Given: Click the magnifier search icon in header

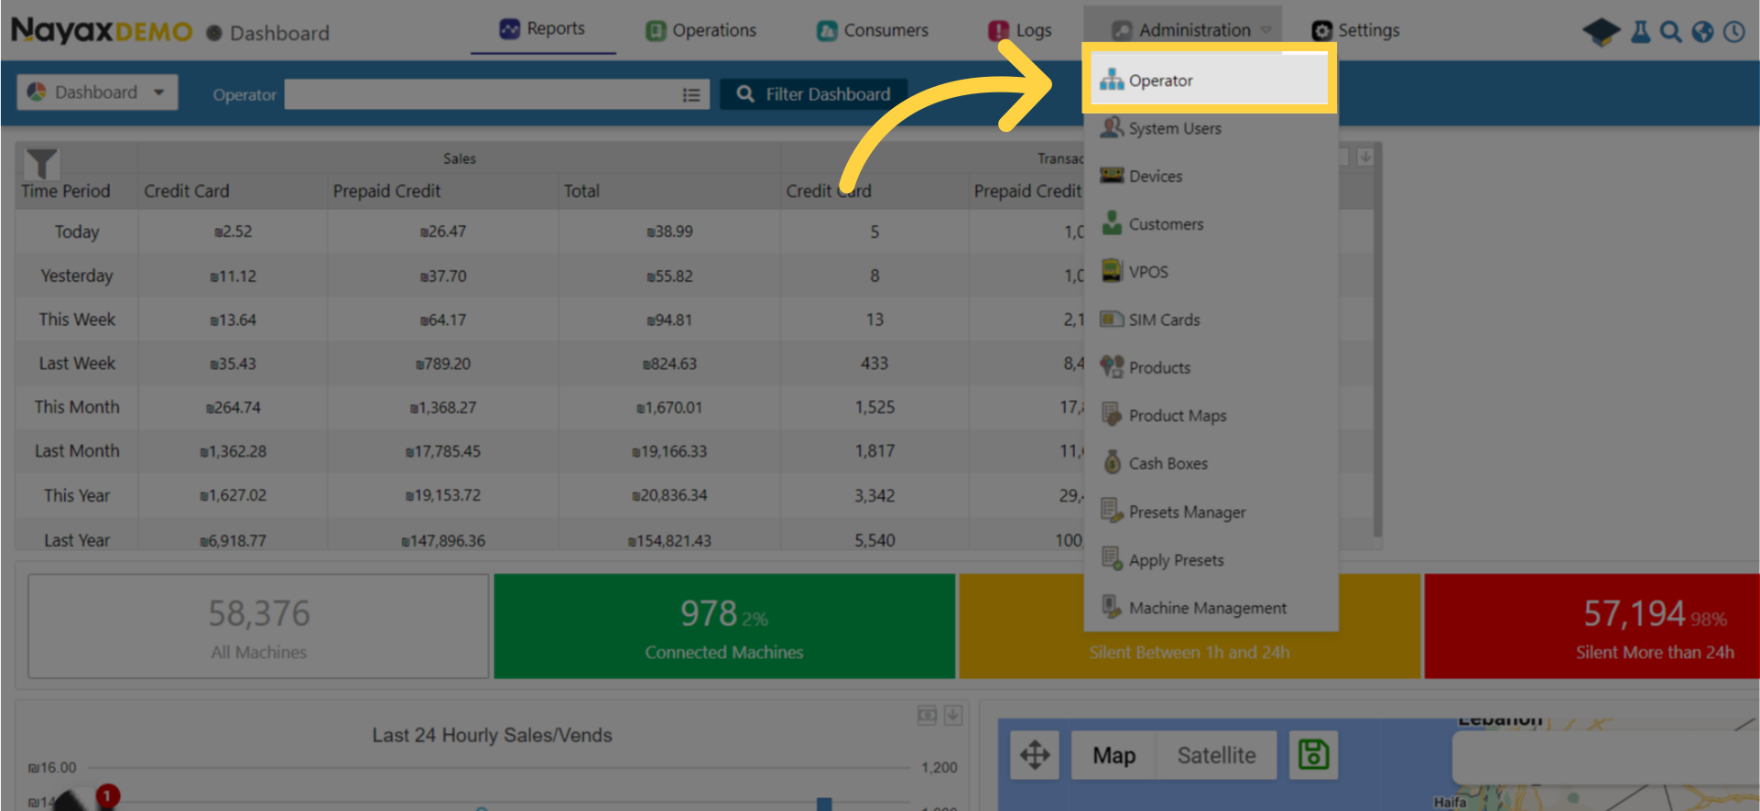Looking at the screenshot, I should [1671, 32].
